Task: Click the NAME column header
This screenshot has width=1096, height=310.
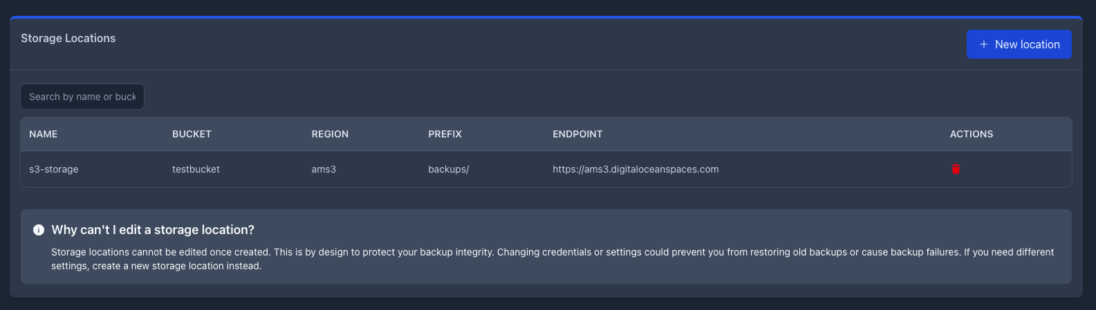Action: [x=44, y=134]
